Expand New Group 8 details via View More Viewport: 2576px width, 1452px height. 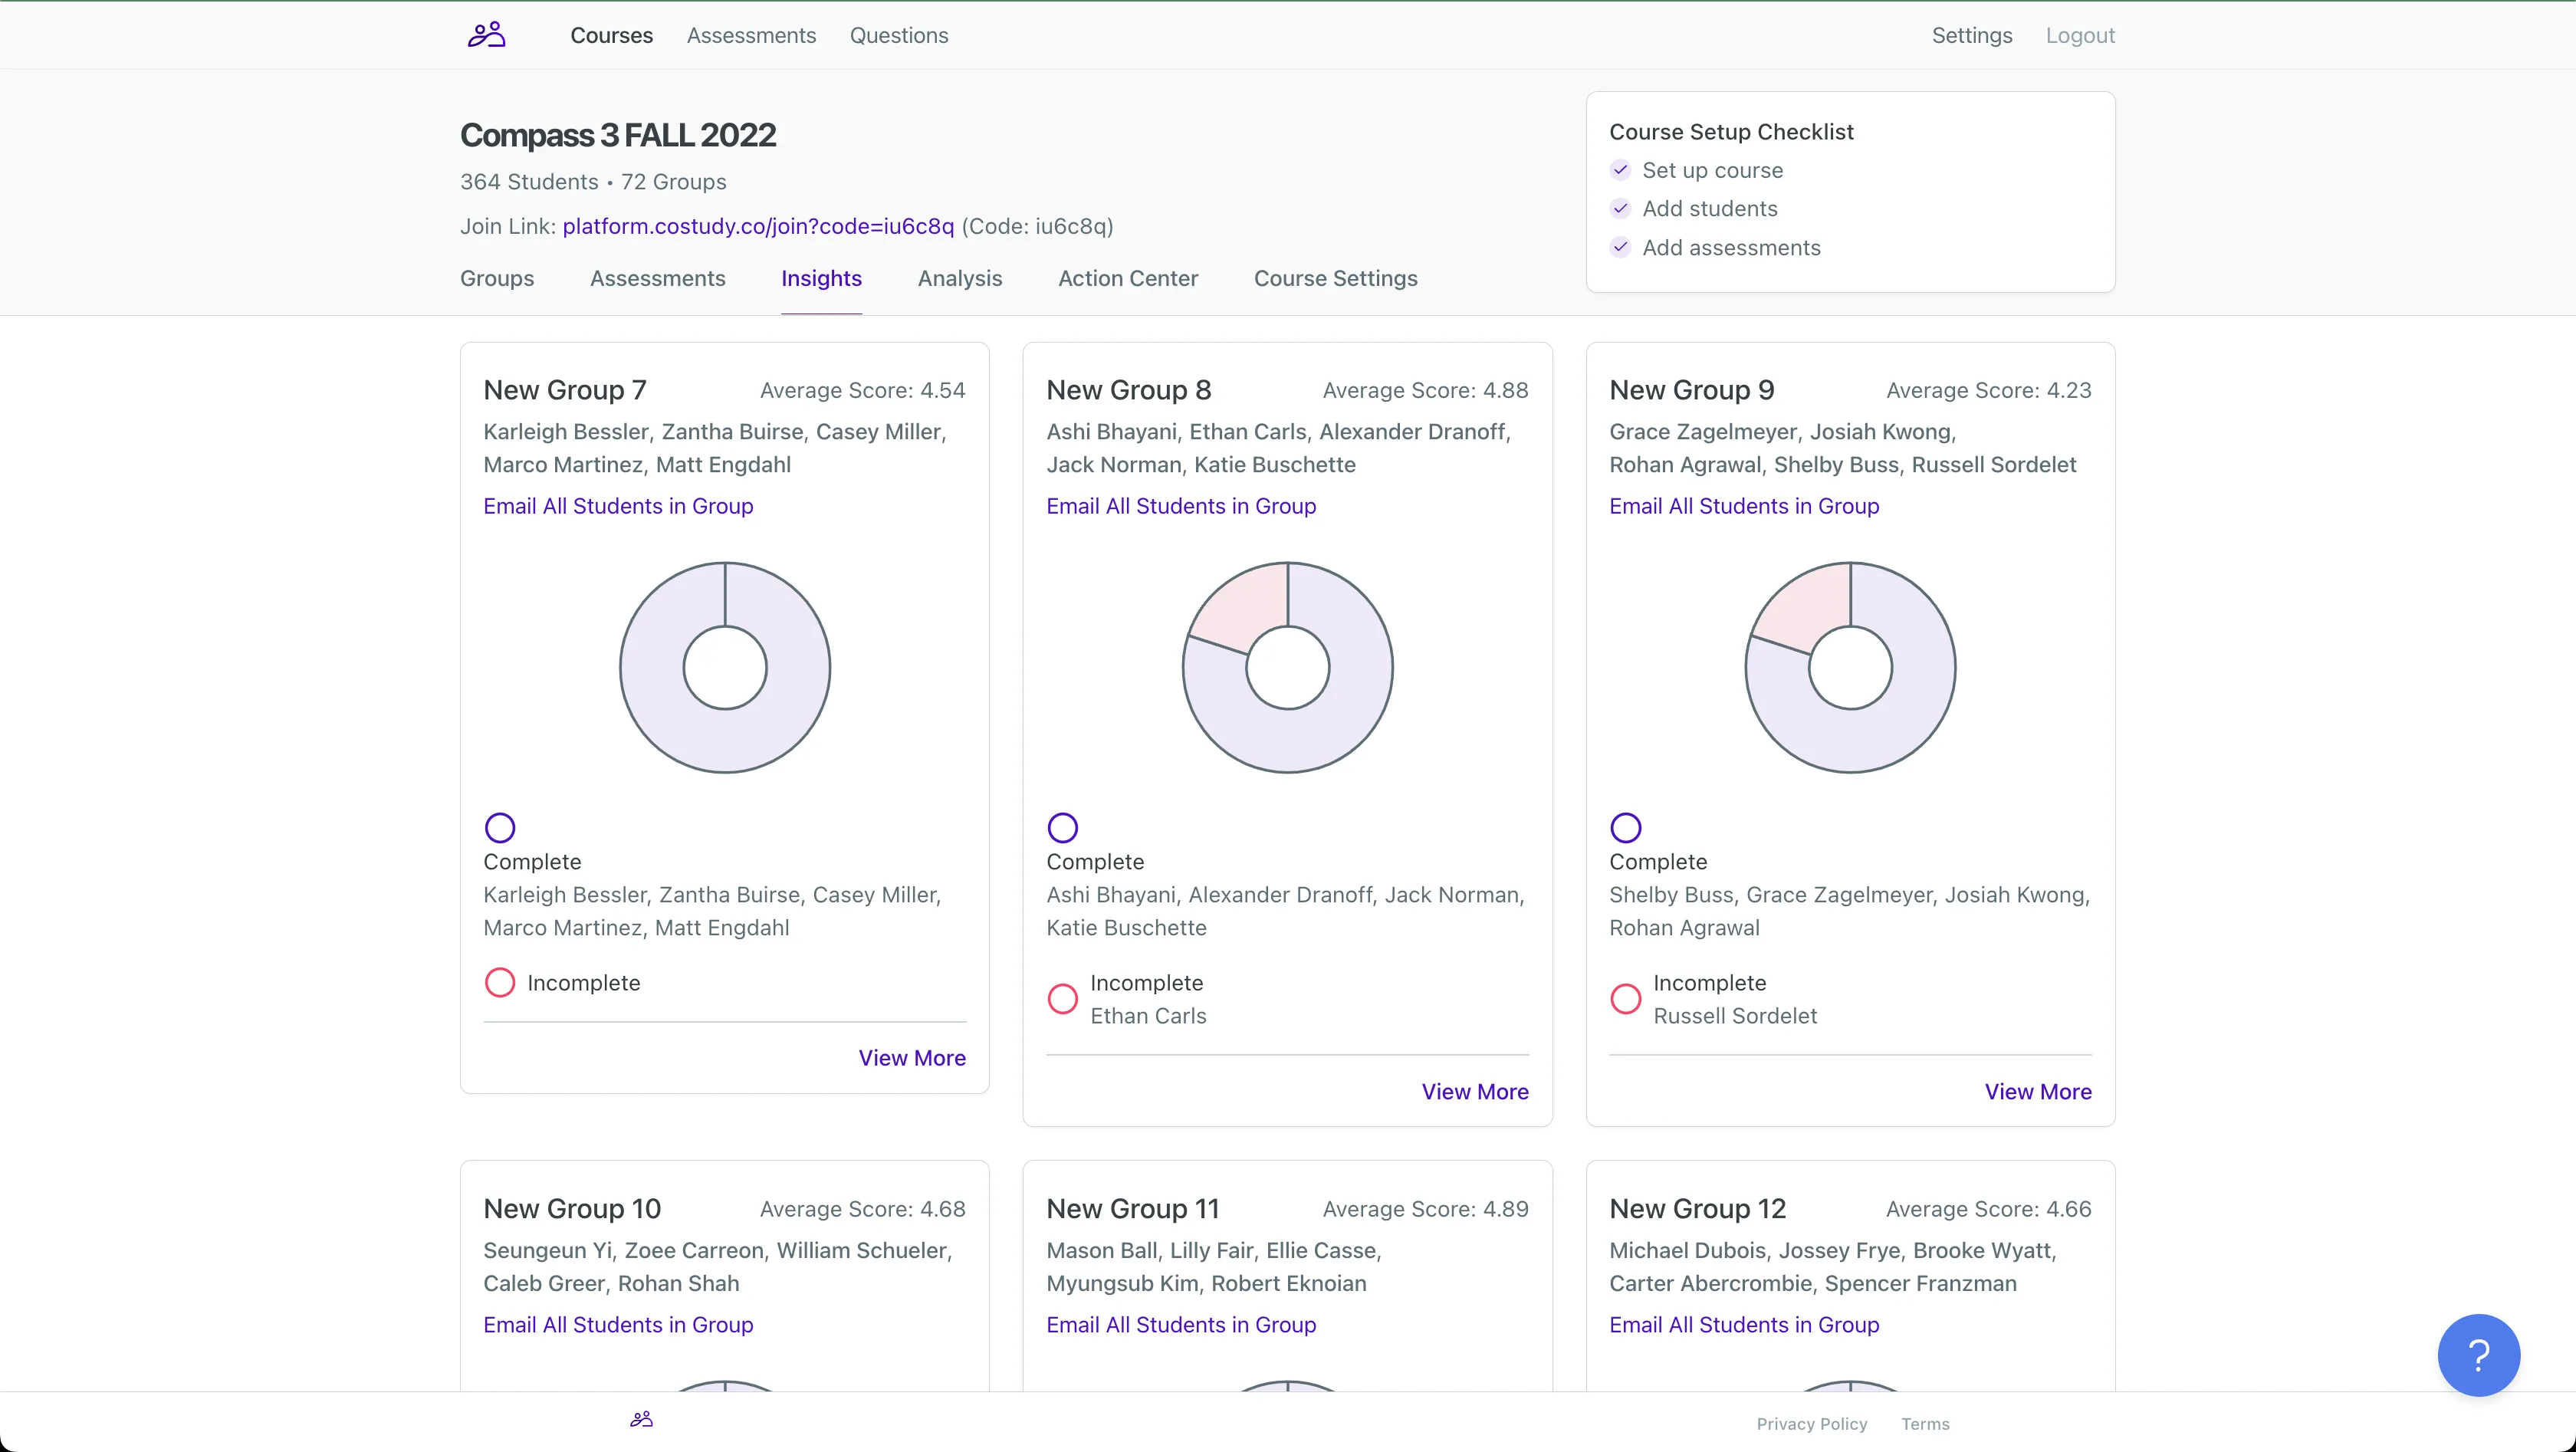coord(1474,1091)
